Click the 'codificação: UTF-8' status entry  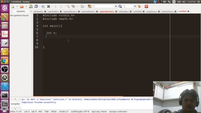[80, 111]
